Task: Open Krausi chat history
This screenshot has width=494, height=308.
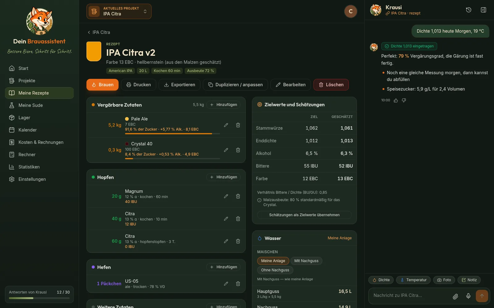Action: click(469, 10)
